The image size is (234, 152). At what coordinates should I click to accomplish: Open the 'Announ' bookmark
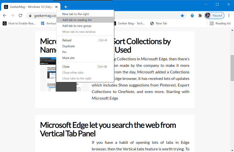(49, 23)
